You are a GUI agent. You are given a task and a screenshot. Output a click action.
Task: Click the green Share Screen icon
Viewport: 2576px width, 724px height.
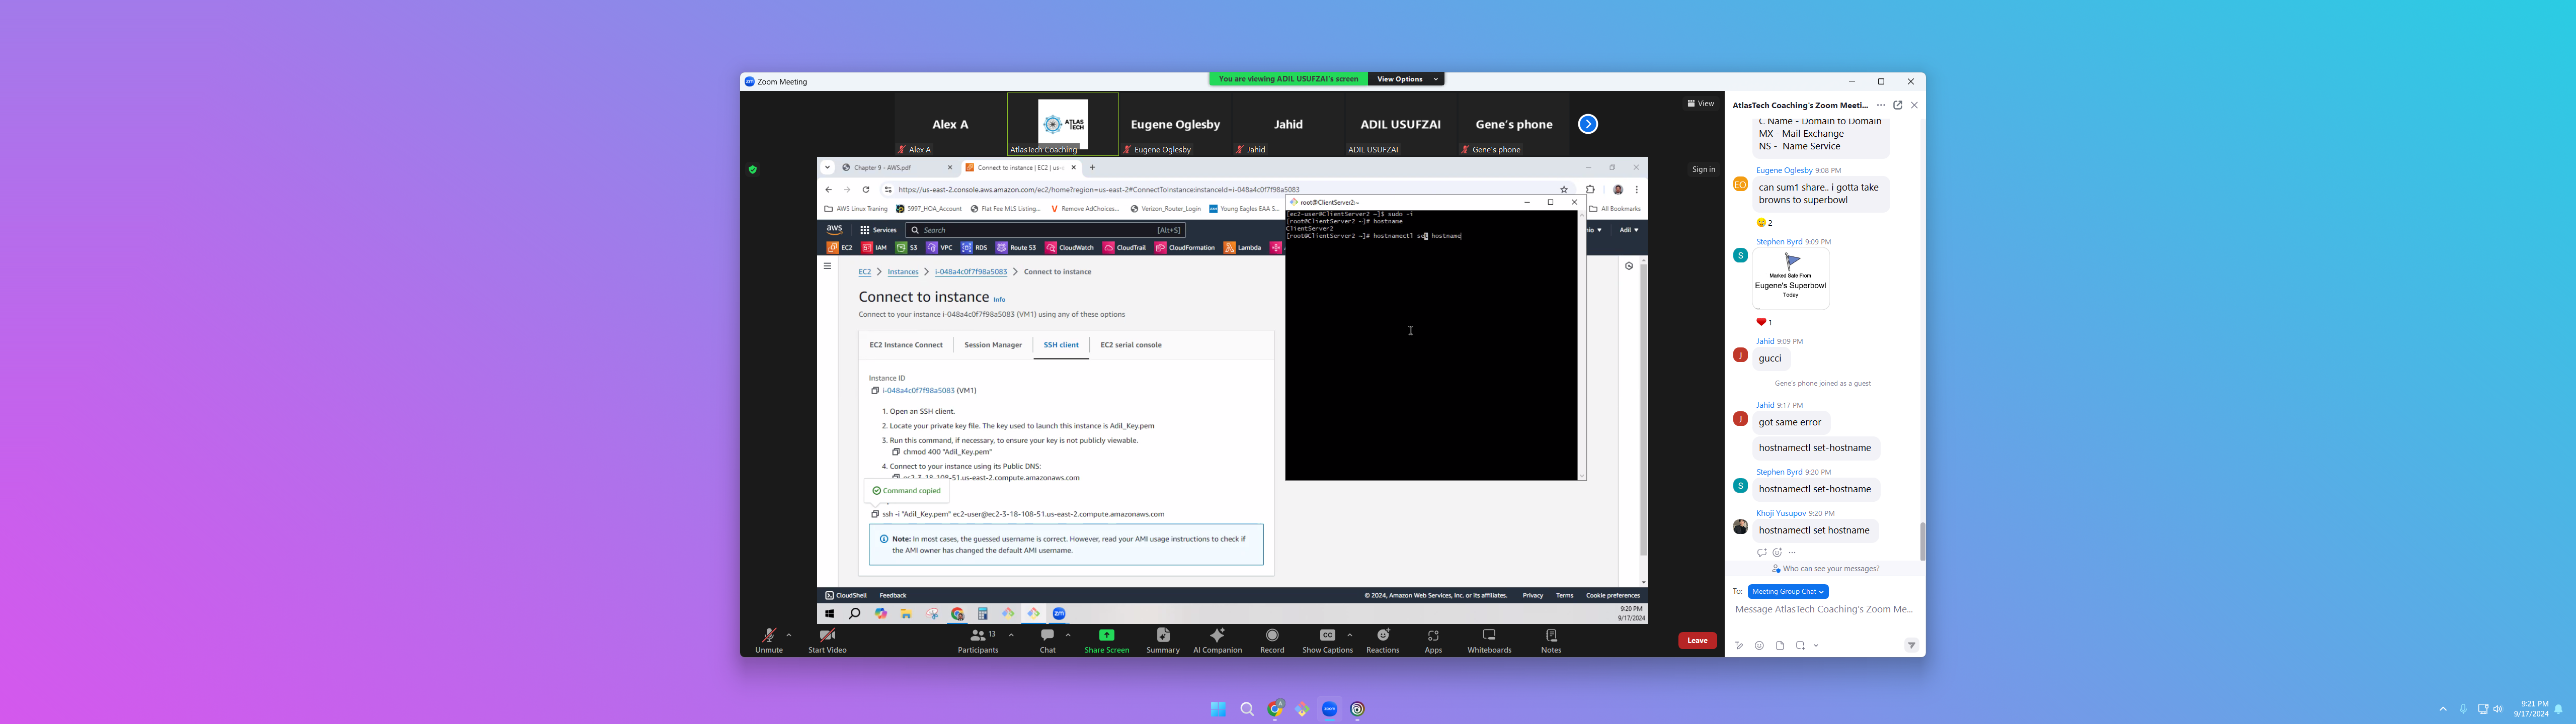pos(1106,635)
